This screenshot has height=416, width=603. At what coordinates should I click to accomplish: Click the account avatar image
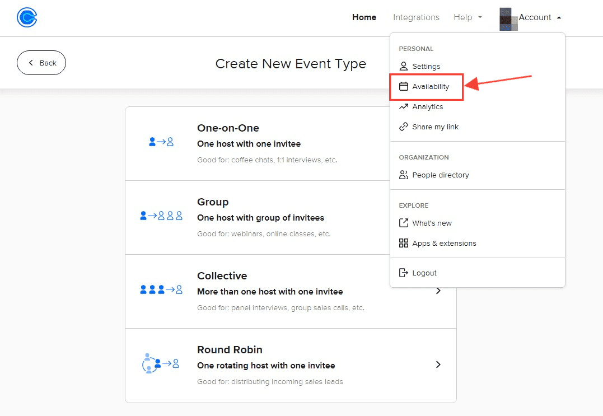[x=508, y=18]
